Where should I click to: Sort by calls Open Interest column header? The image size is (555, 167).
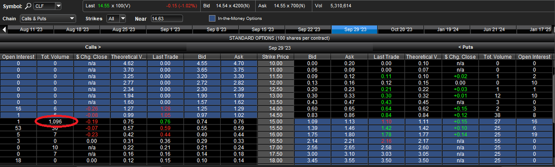(x=18, y=57)
